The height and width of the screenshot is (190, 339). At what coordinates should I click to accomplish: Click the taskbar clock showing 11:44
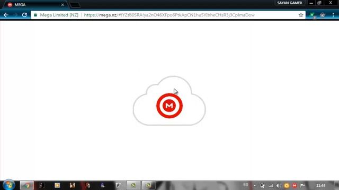click(320, 185)
